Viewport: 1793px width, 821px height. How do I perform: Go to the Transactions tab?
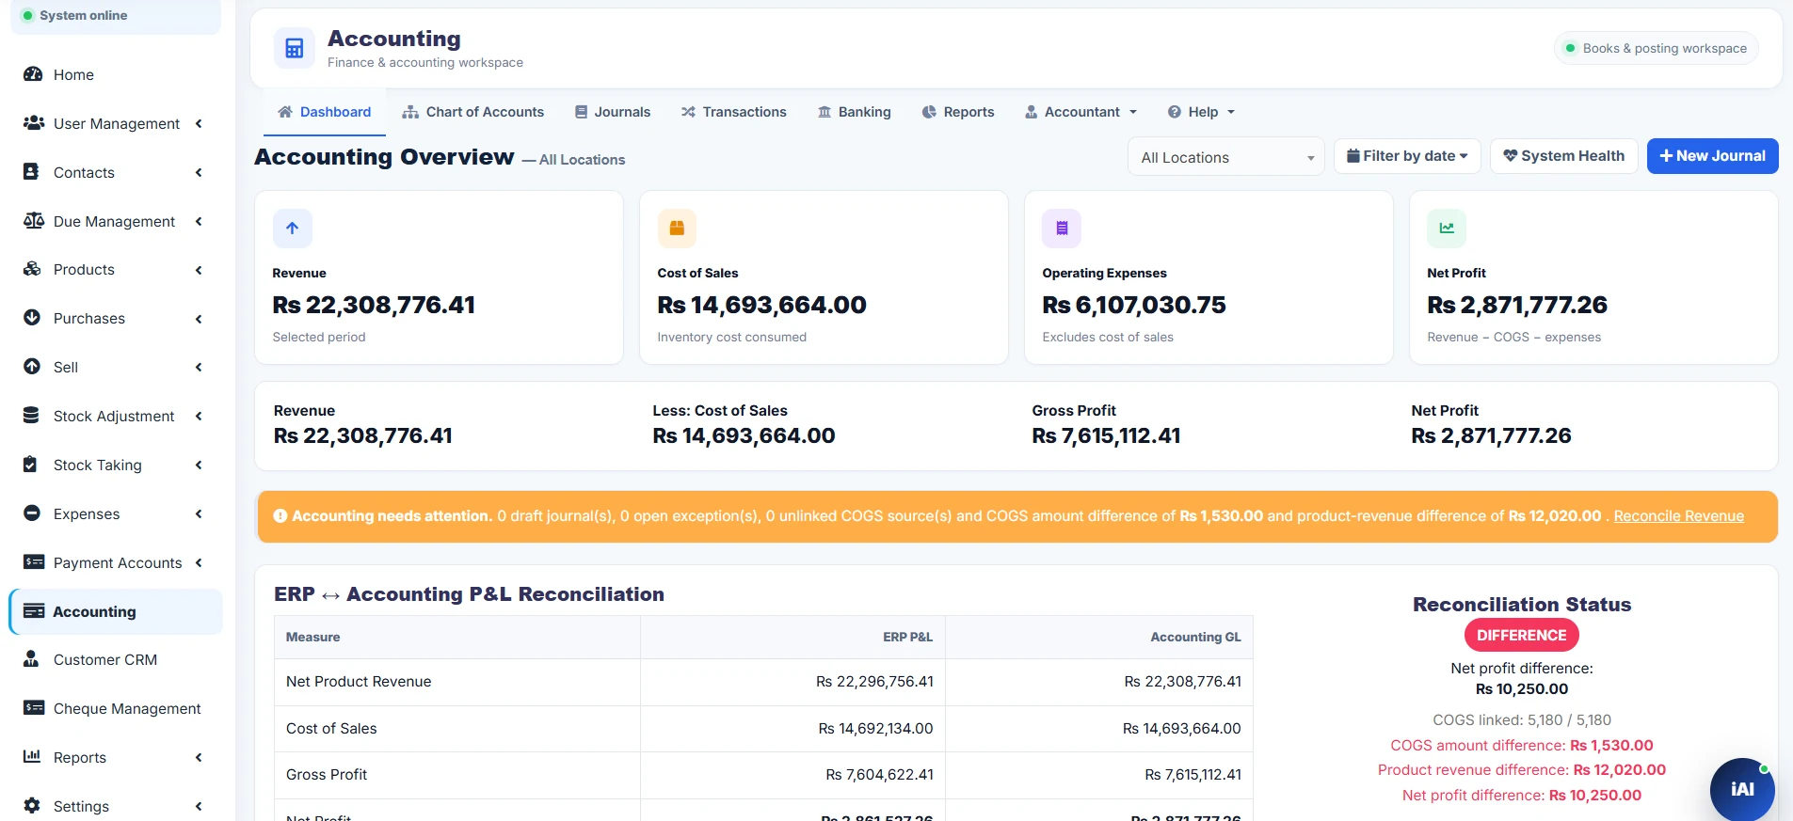pyautogui.click(x=734, y=112)
